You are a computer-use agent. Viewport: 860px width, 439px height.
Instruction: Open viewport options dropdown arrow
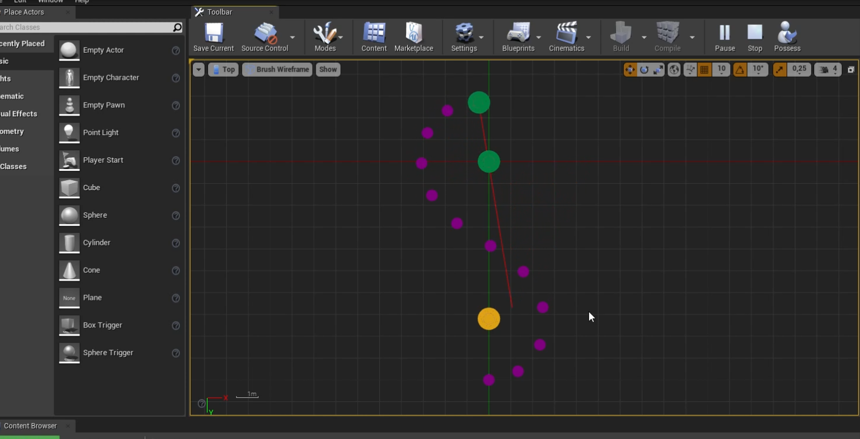click(x=199, y=69)
